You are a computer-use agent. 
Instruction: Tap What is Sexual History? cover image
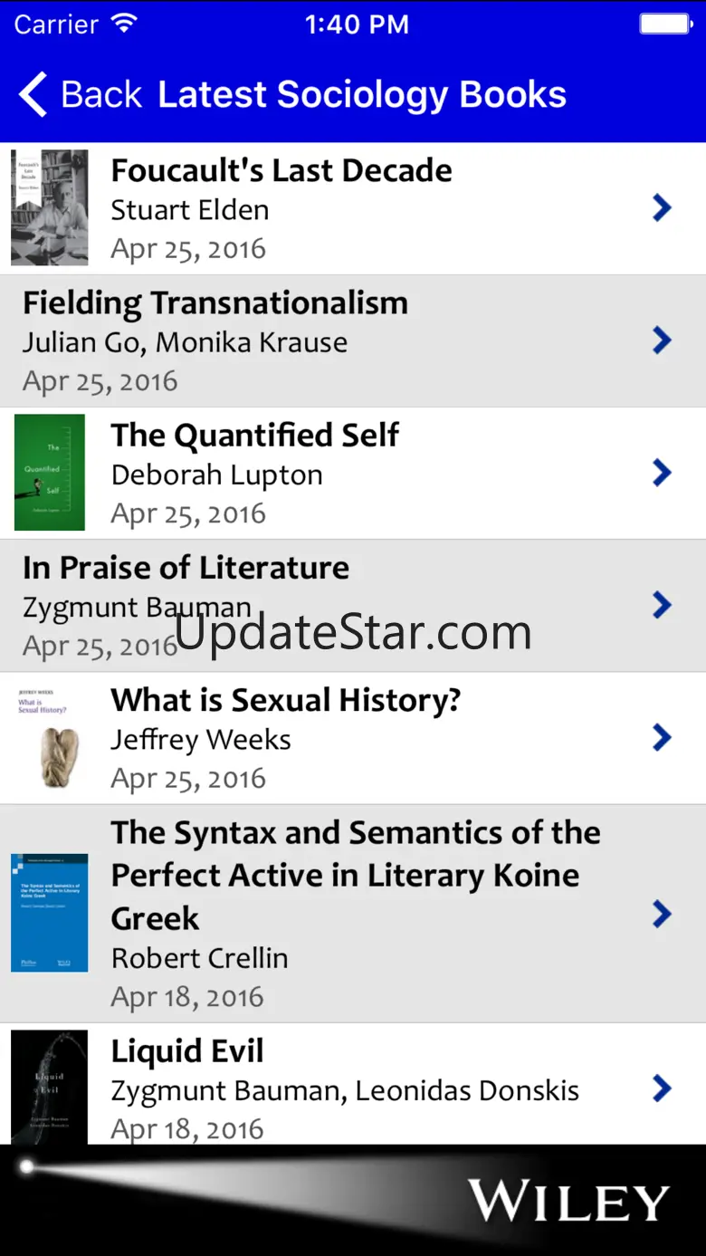50,738
